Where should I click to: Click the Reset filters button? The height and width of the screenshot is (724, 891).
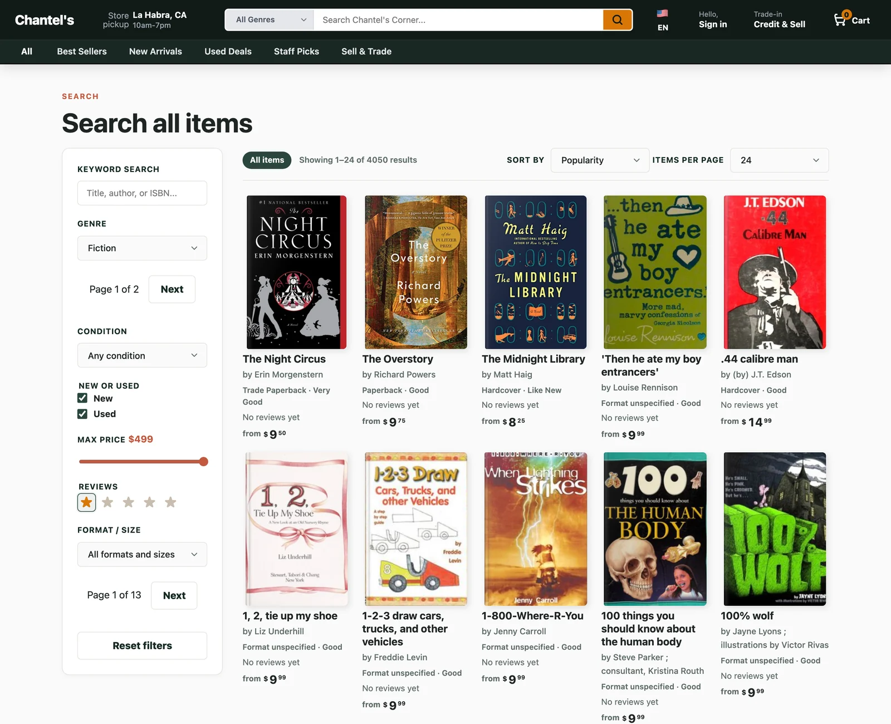point(142,646)
